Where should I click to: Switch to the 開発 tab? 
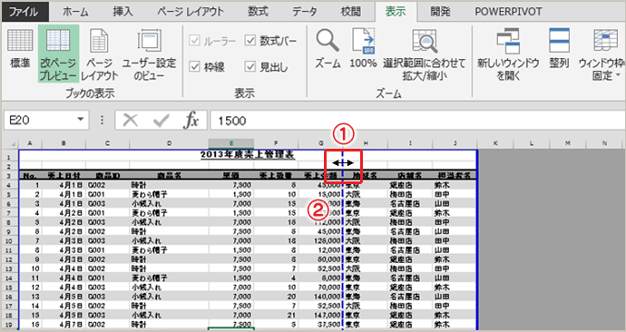point(440,12)
